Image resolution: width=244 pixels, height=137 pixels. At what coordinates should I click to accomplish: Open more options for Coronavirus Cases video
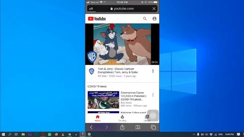point(153,95)
